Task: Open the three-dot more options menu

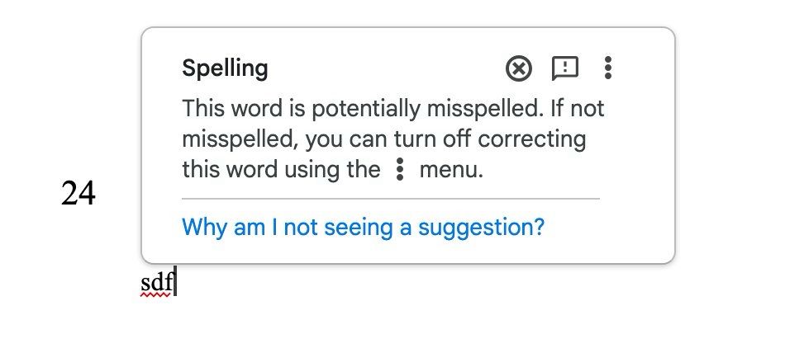Action: click(608, 68)
